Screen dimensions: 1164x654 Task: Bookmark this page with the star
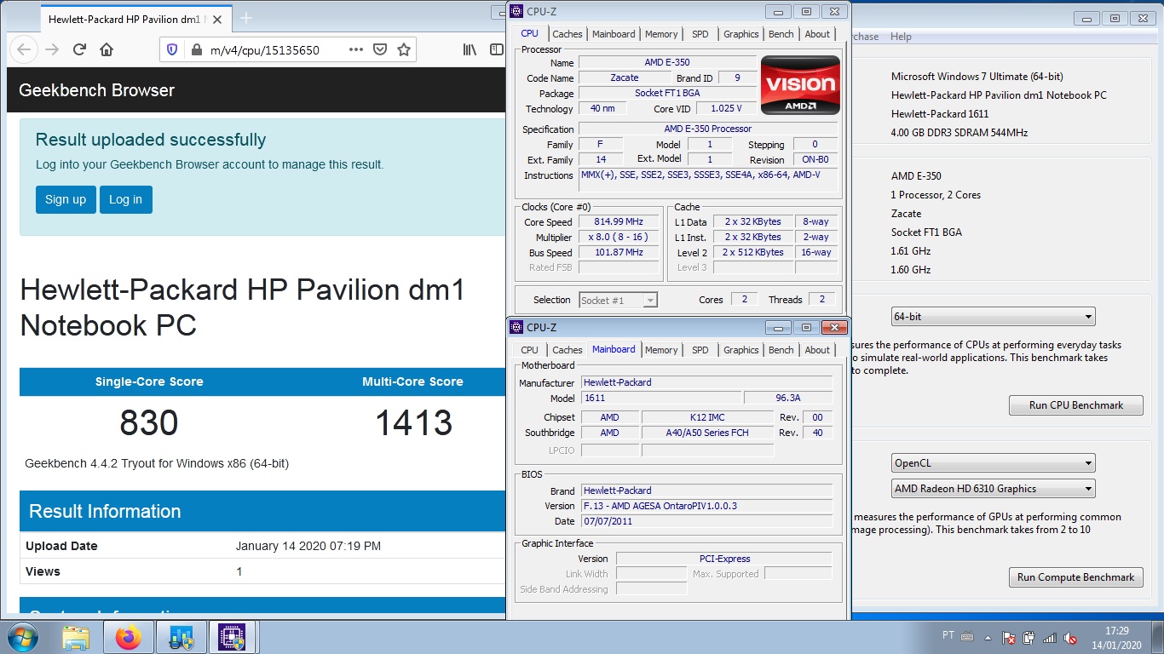tap(404, 50)
